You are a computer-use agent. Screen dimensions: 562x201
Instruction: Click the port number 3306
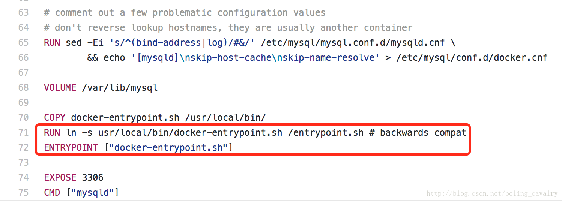(93, 178)
